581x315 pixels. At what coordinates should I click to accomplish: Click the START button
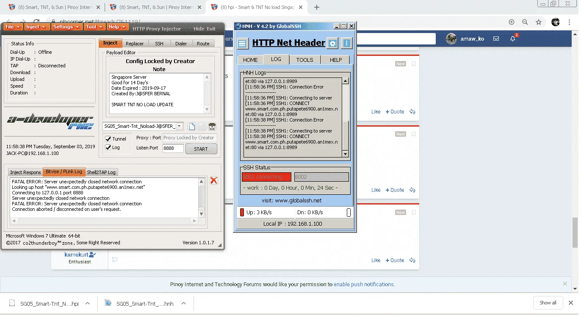[x=201, y=149]
